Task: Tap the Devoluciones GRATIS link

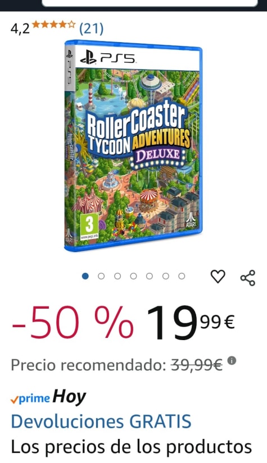Action: coord(101,421)
